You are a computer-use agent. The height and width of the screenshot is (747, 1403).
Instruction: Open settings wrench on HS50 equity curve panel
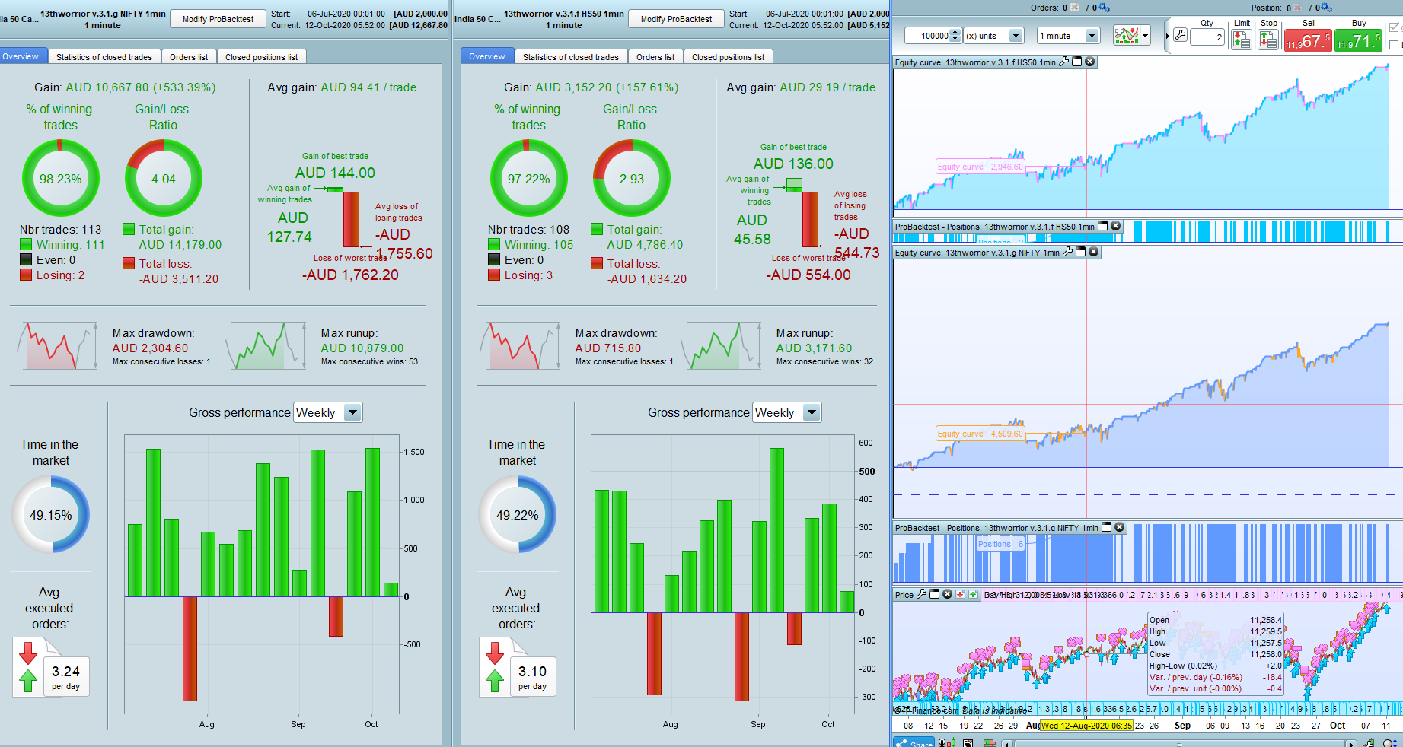(x=1064, y=62)
